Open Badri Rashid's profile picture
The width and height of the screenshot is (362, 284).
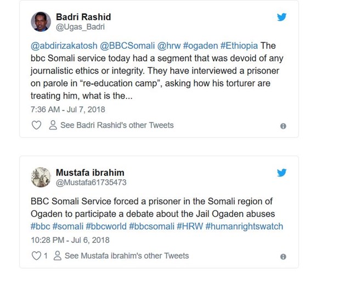(41, 21)
